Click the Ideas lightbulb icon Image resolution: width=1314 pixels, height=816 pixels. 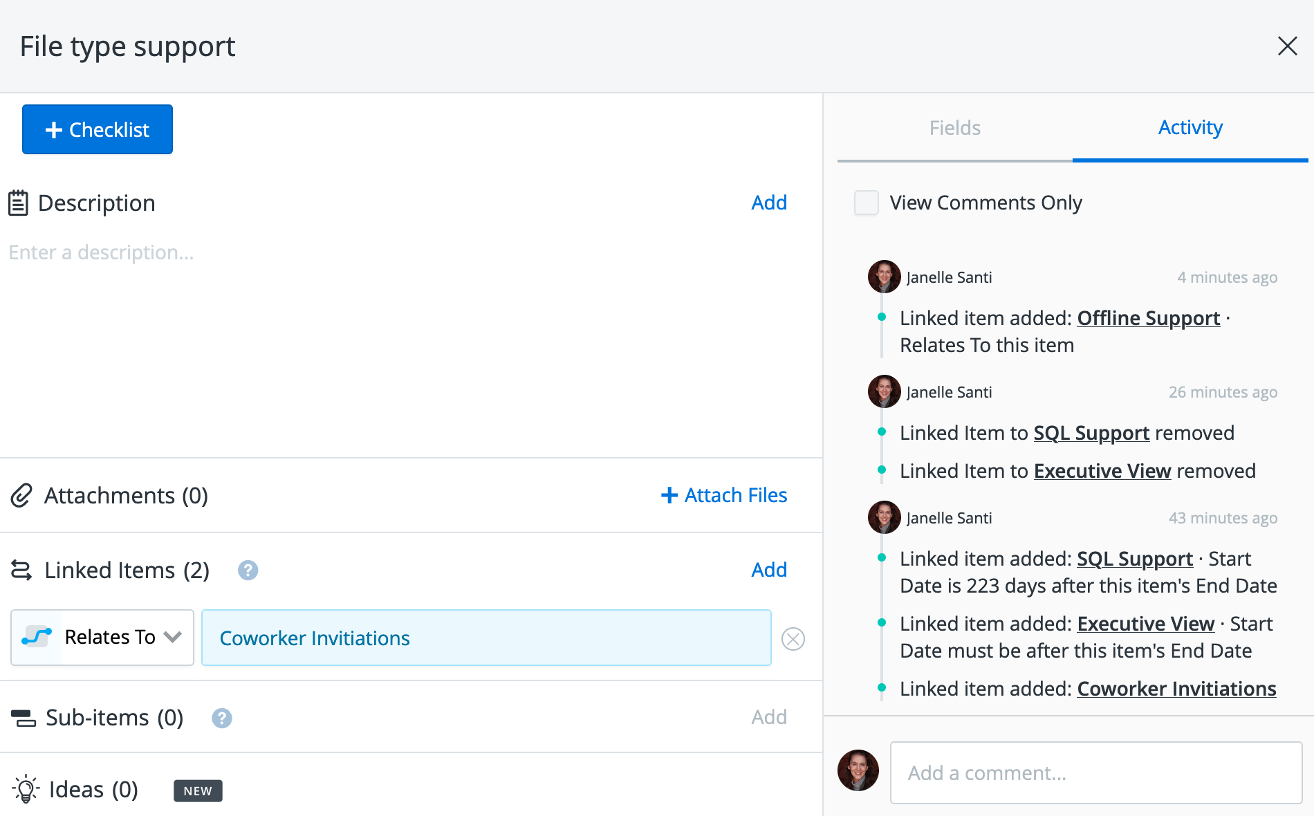26,789
